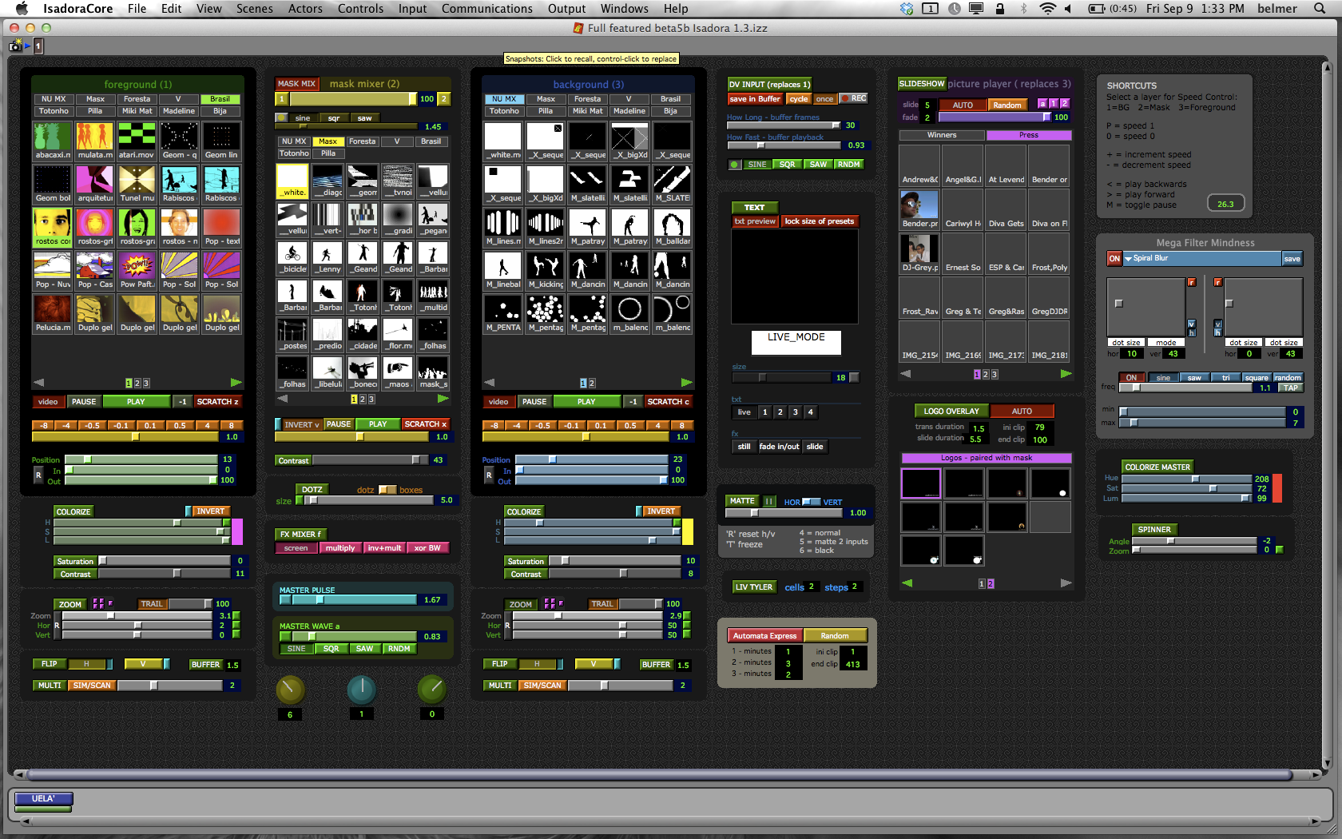Image resolution: width=1342 pixels, height=839 pixels.
Task: Turn the yellow knob showing value 6
Action: [290, 690]
